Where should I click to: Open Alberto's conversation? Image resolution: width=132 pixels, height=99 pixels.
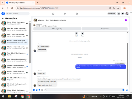pyautogui.click(x=15, y=48)
